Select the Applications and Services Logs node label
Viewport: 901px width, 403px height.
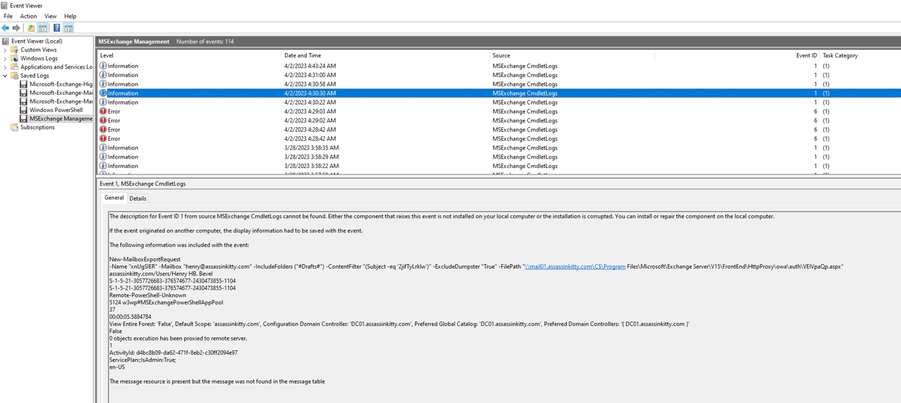pos(57,67)
